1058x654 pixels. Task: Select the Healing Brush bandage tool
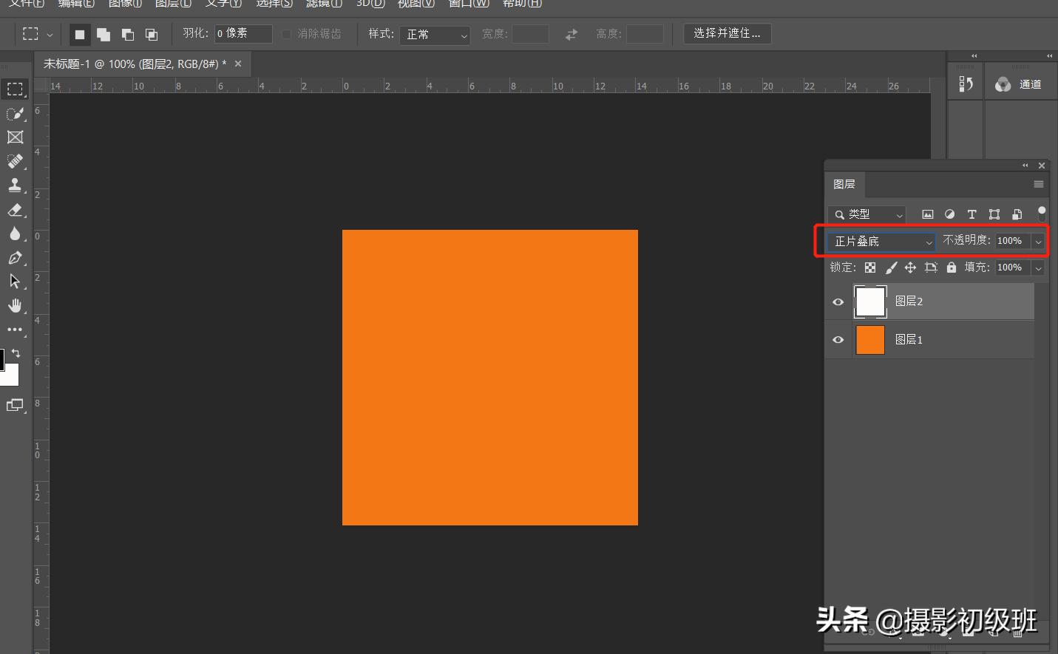[14, 161]
